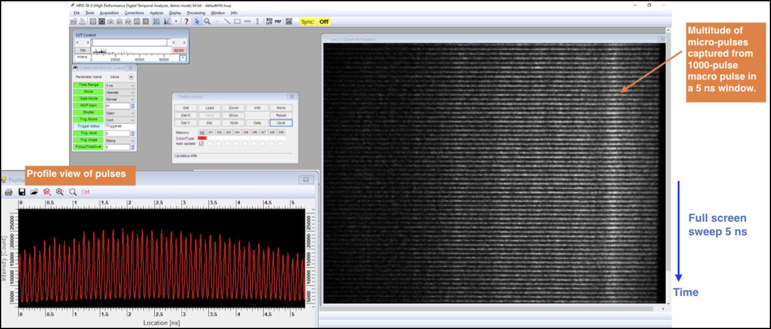Print the profile with printer icon

click(x=9, y=192)
